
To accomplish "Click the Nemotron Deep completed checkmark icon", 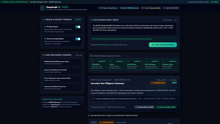I will [x=163, y=61].
